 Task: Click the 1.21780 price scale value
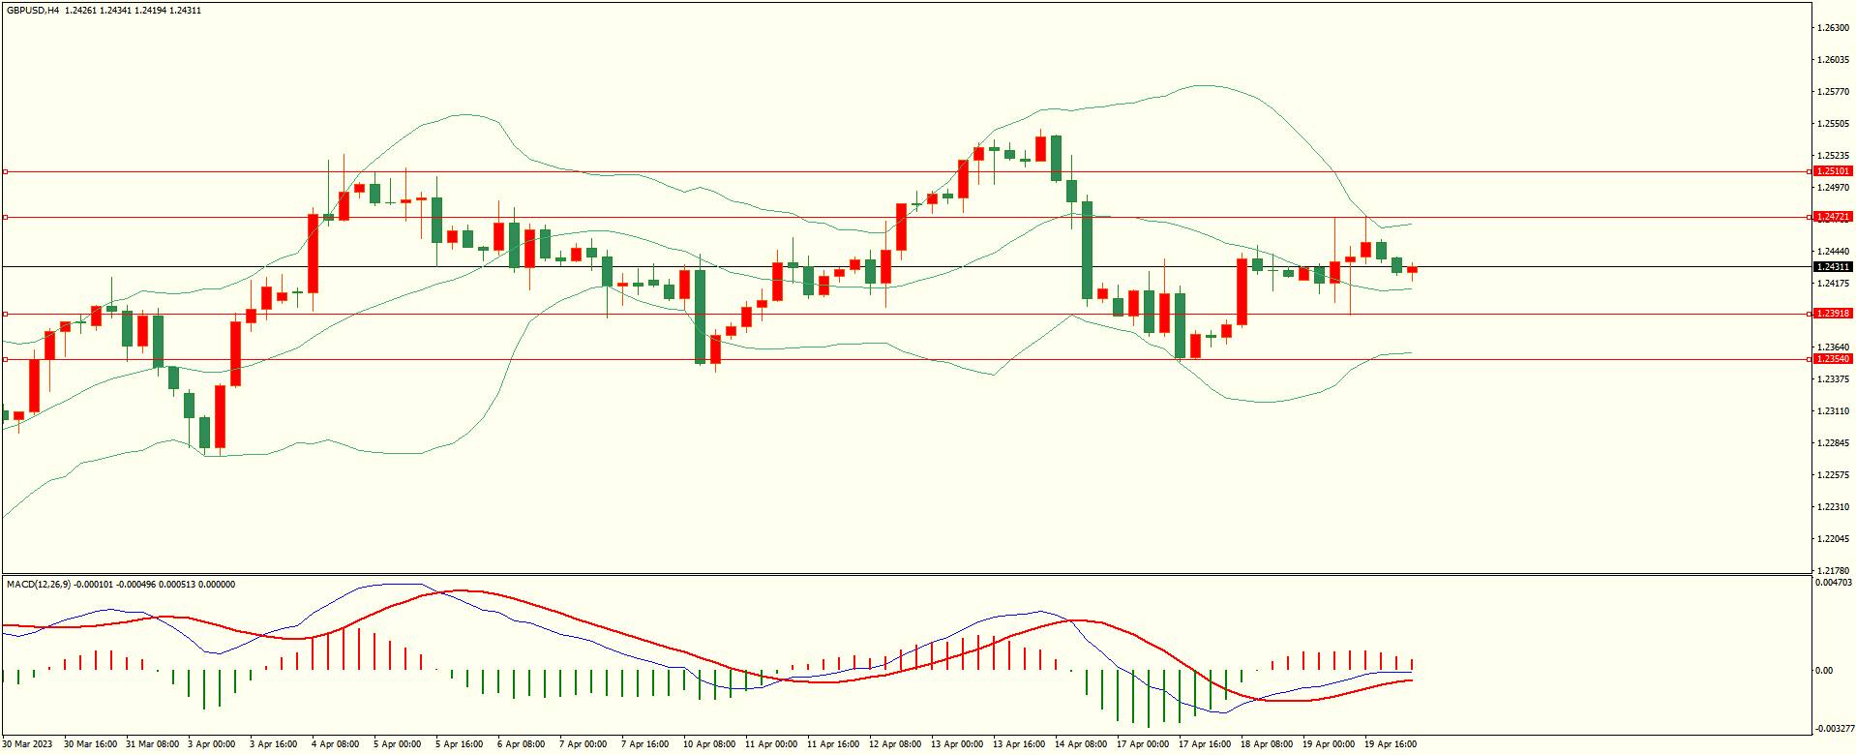(1834, 571)
